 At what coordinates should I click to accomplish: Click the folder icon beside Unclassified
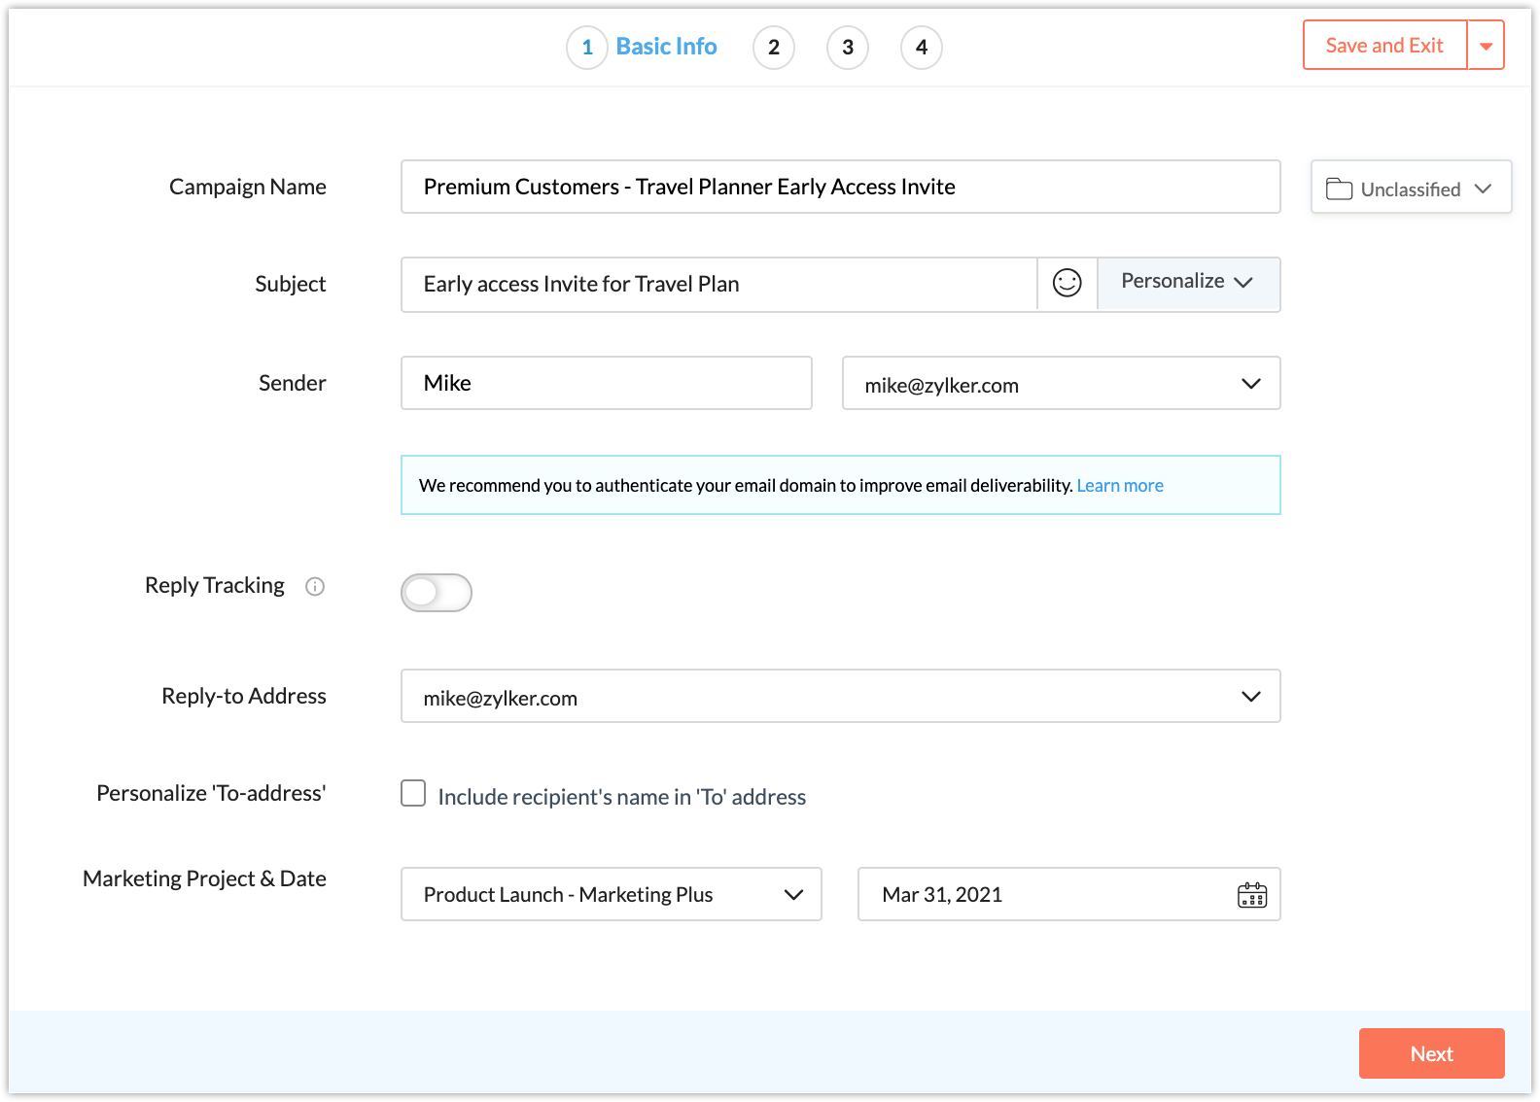click(x=1339, y=189)
